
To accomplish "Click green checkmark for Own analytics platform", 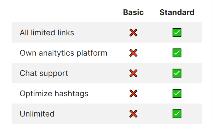I will tap(177, 53).
